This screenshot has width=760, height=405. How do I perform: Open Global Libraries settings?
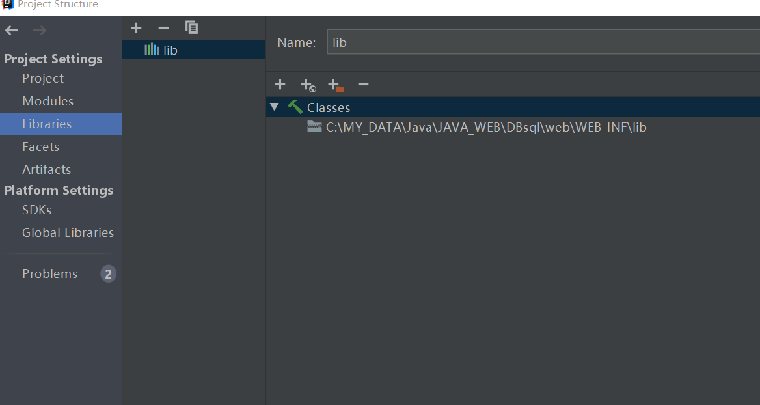[68, 233]
